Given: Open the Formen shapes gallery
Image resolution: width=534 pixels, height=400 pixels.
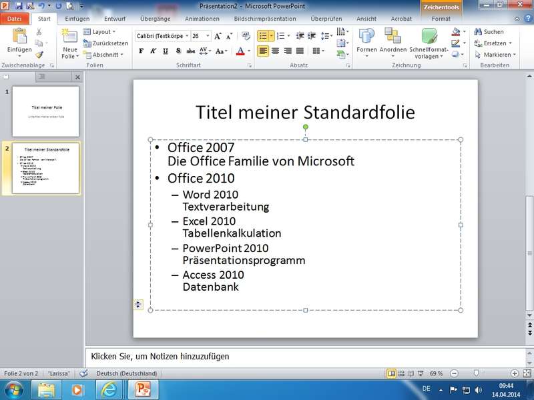Looking at the screenshot, I should coord(366,43).
